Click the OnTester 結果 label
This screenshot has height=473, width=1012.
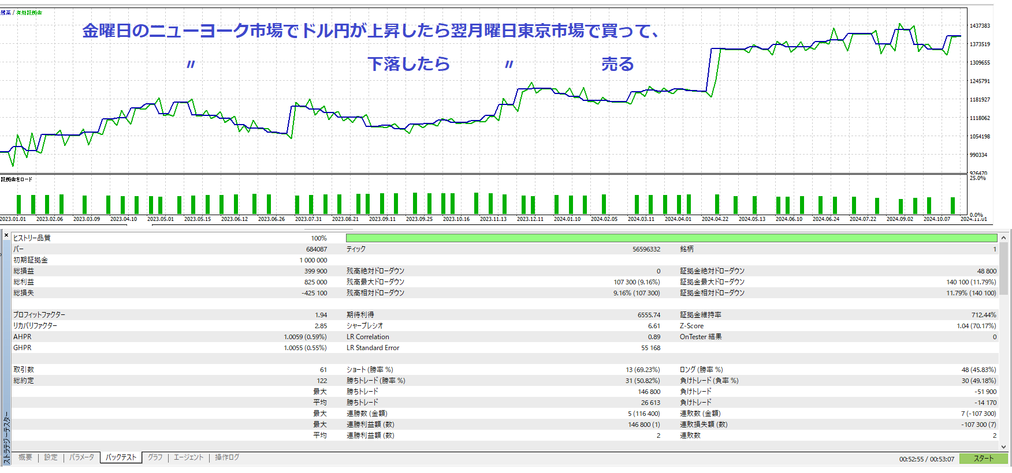[701, 337]
